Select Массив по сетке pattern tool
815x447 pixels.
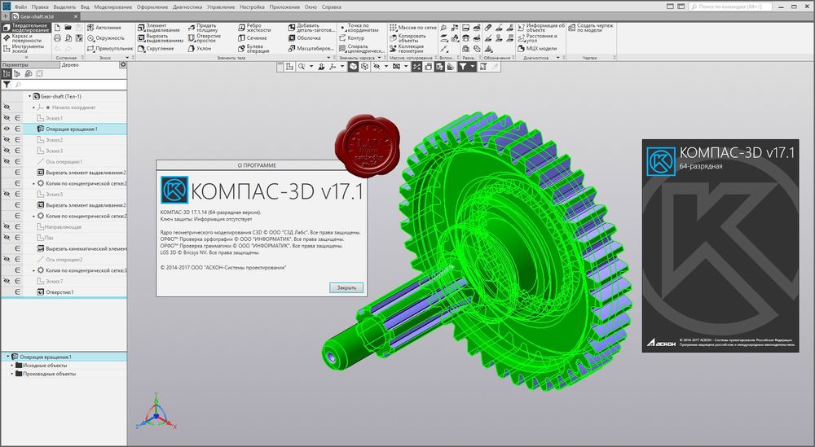(413, 28)
